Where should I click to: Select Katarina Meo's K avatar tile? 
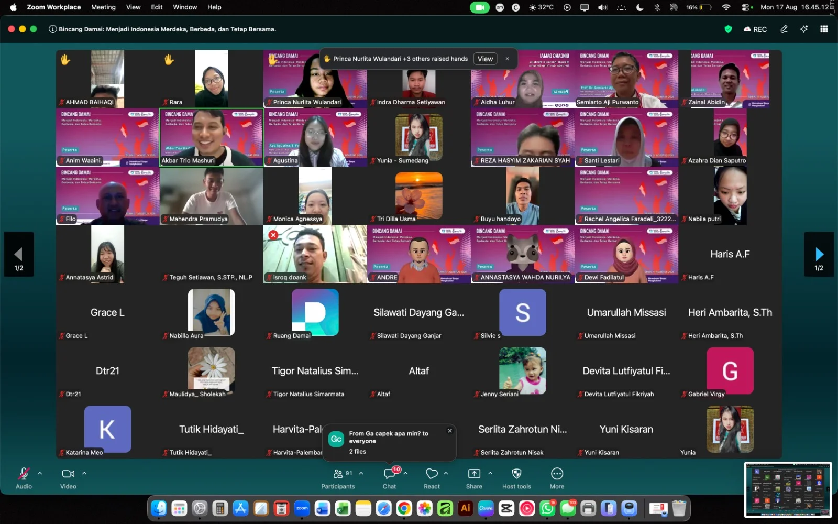point(107,429)
